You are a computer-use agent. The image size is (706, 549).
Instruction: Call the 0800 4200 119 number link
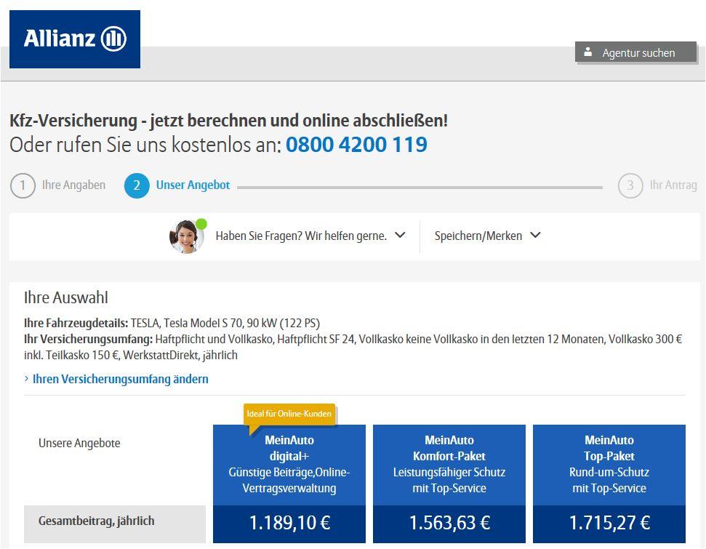click(x=356, y=145)
